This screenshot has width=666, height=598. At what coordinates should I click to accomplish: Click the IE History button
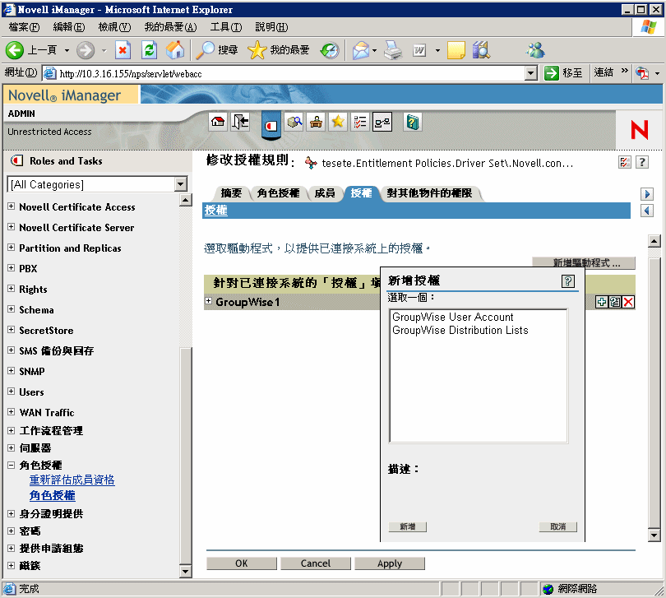330,50
